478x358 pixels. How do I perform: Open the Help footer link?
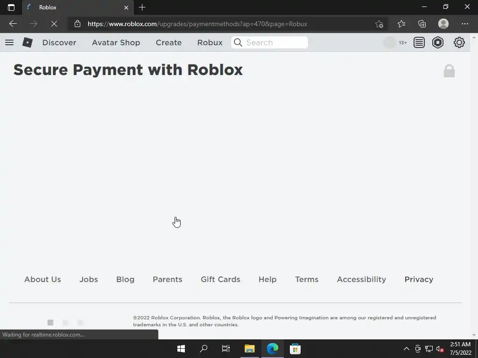coord(267,279)
